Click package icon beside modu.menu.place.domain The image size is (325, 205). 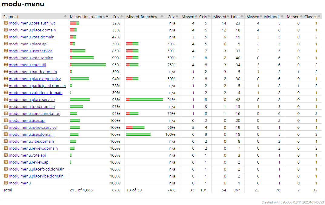click(x=6, y=30)
